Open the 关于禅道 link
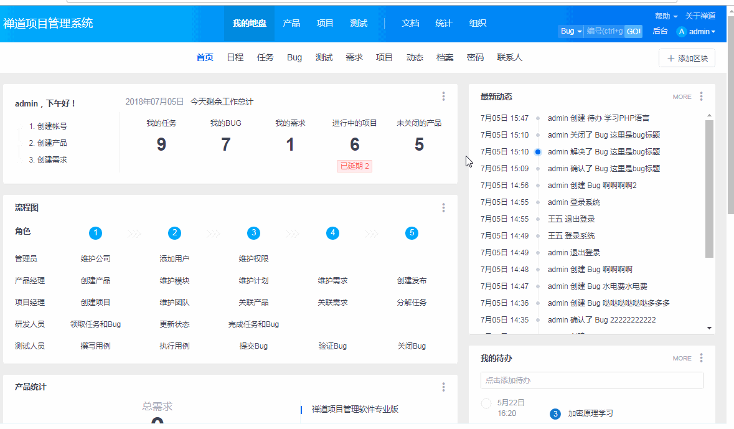Screen dimensions: 734x429 coord(700,16)
